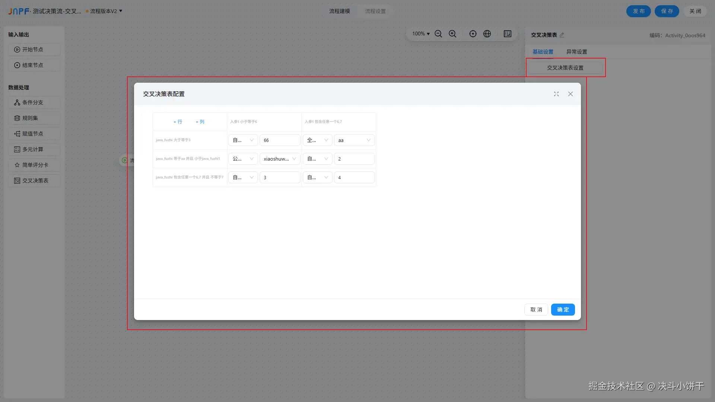Click column header 入参1 包含任意一个6,7
Screen dimensions: 715x402
coord(323,122)
